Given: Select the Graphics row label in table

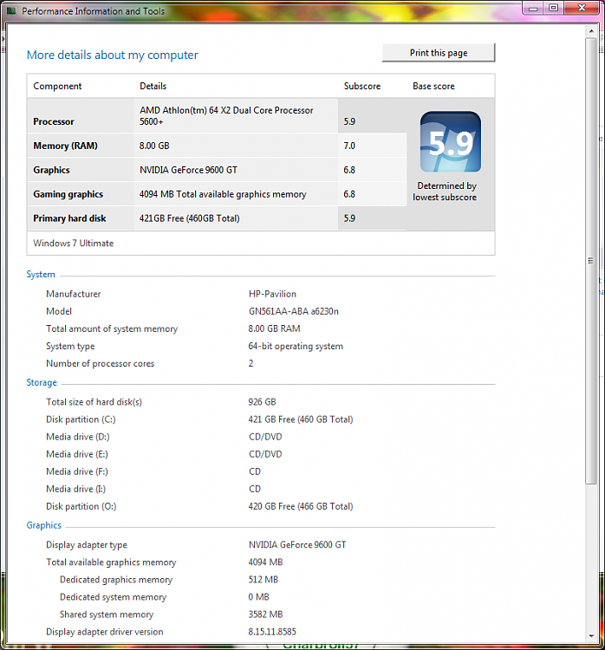Looking at the screenshot, I should click(x=51, y=170).
